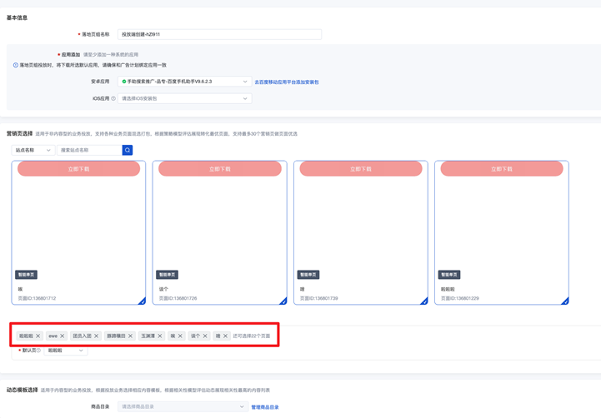This screenshot has height=418, width=601.
Task: Remove the '团员入团' tag
Action: click(x=97, y=336)
